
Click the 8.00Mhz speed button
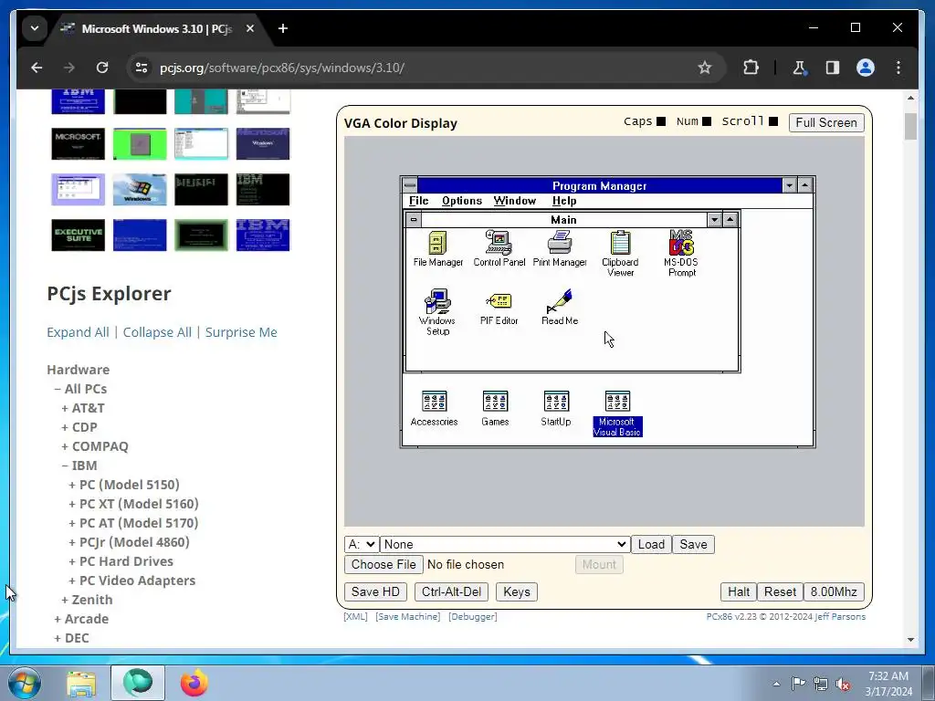click(834, 591)
